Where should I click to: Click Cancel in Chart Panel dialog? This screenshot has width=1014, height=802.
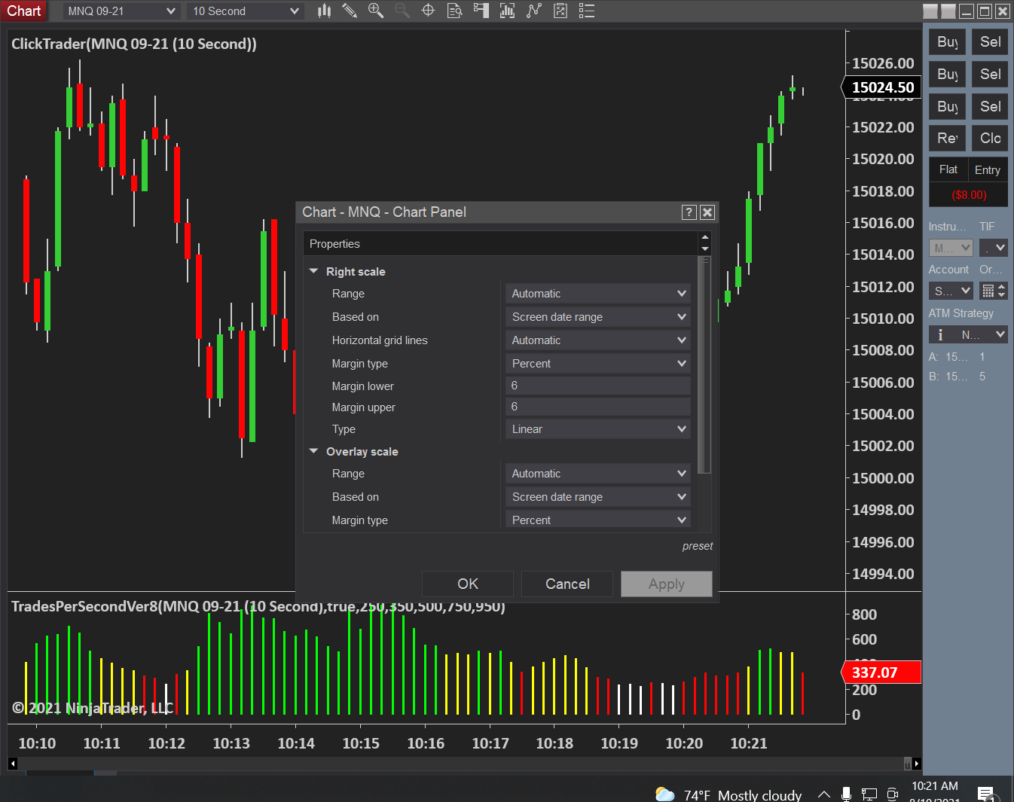point(567,584)
